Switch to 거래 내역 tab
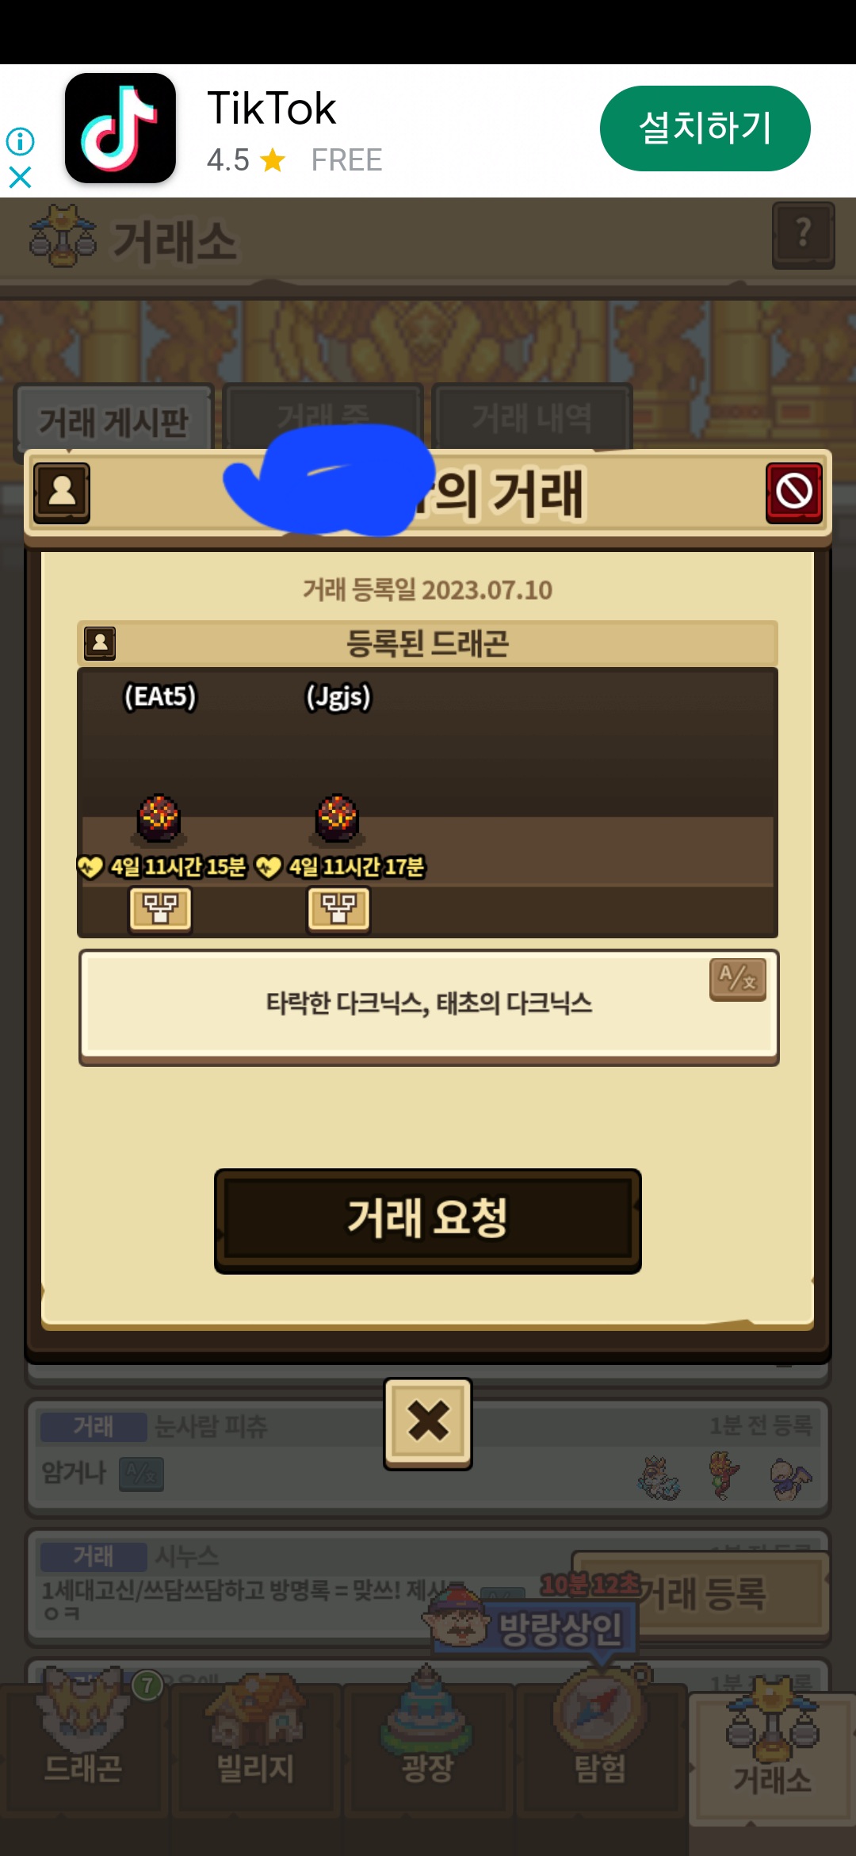Viewport: 856px width, 1856px height. pos(532,417)
